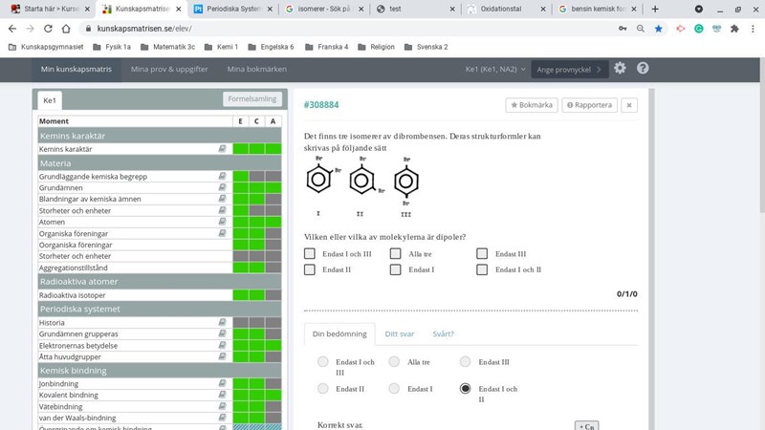The height and width of the screenshot is (430, 765).
Task: Click document icon next to Jonbindning
Action: pyautogui.click(x=222, y=384)
